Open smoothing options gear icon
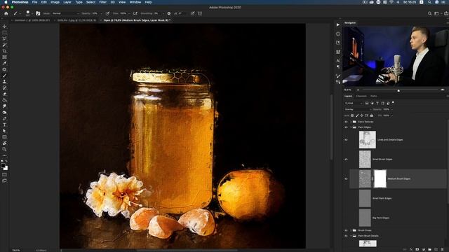Screen dimensions: 449x252 169,13
